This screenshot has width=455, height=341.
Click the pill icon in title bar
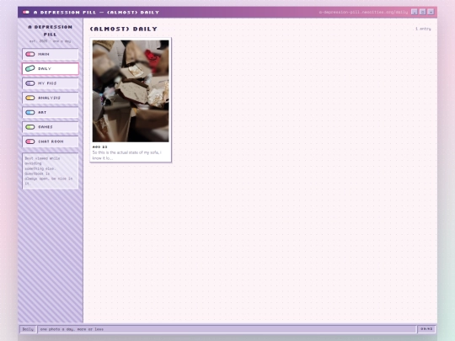tap(26, 12)
